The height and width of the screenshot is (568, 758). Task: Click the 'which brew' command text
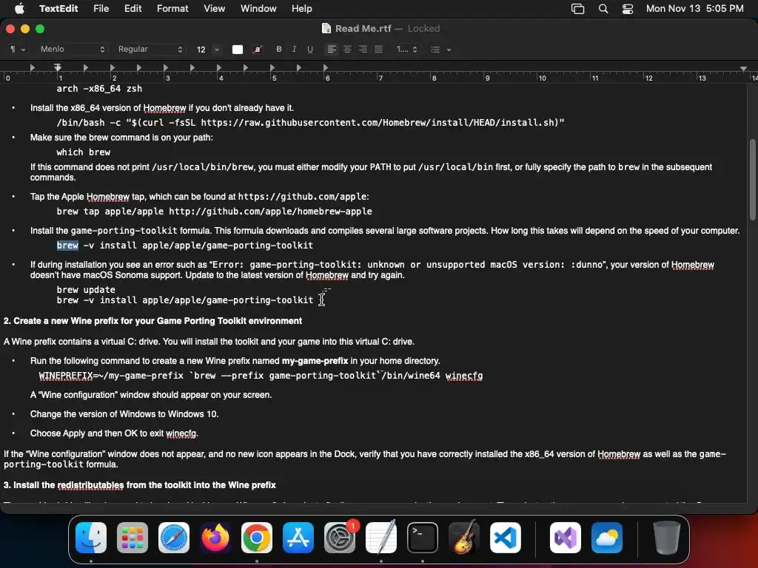83,152
